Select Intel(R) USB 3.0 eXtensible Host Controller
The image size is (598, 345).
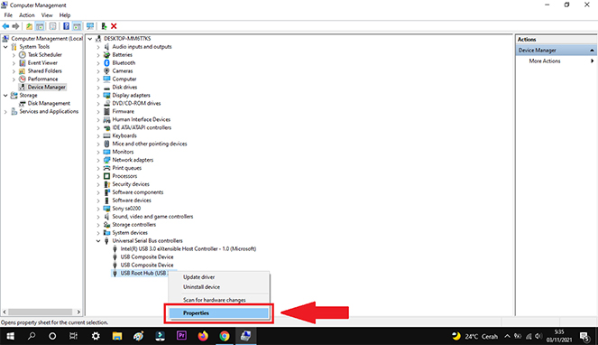pyautogui.click(x=189, y=248)
